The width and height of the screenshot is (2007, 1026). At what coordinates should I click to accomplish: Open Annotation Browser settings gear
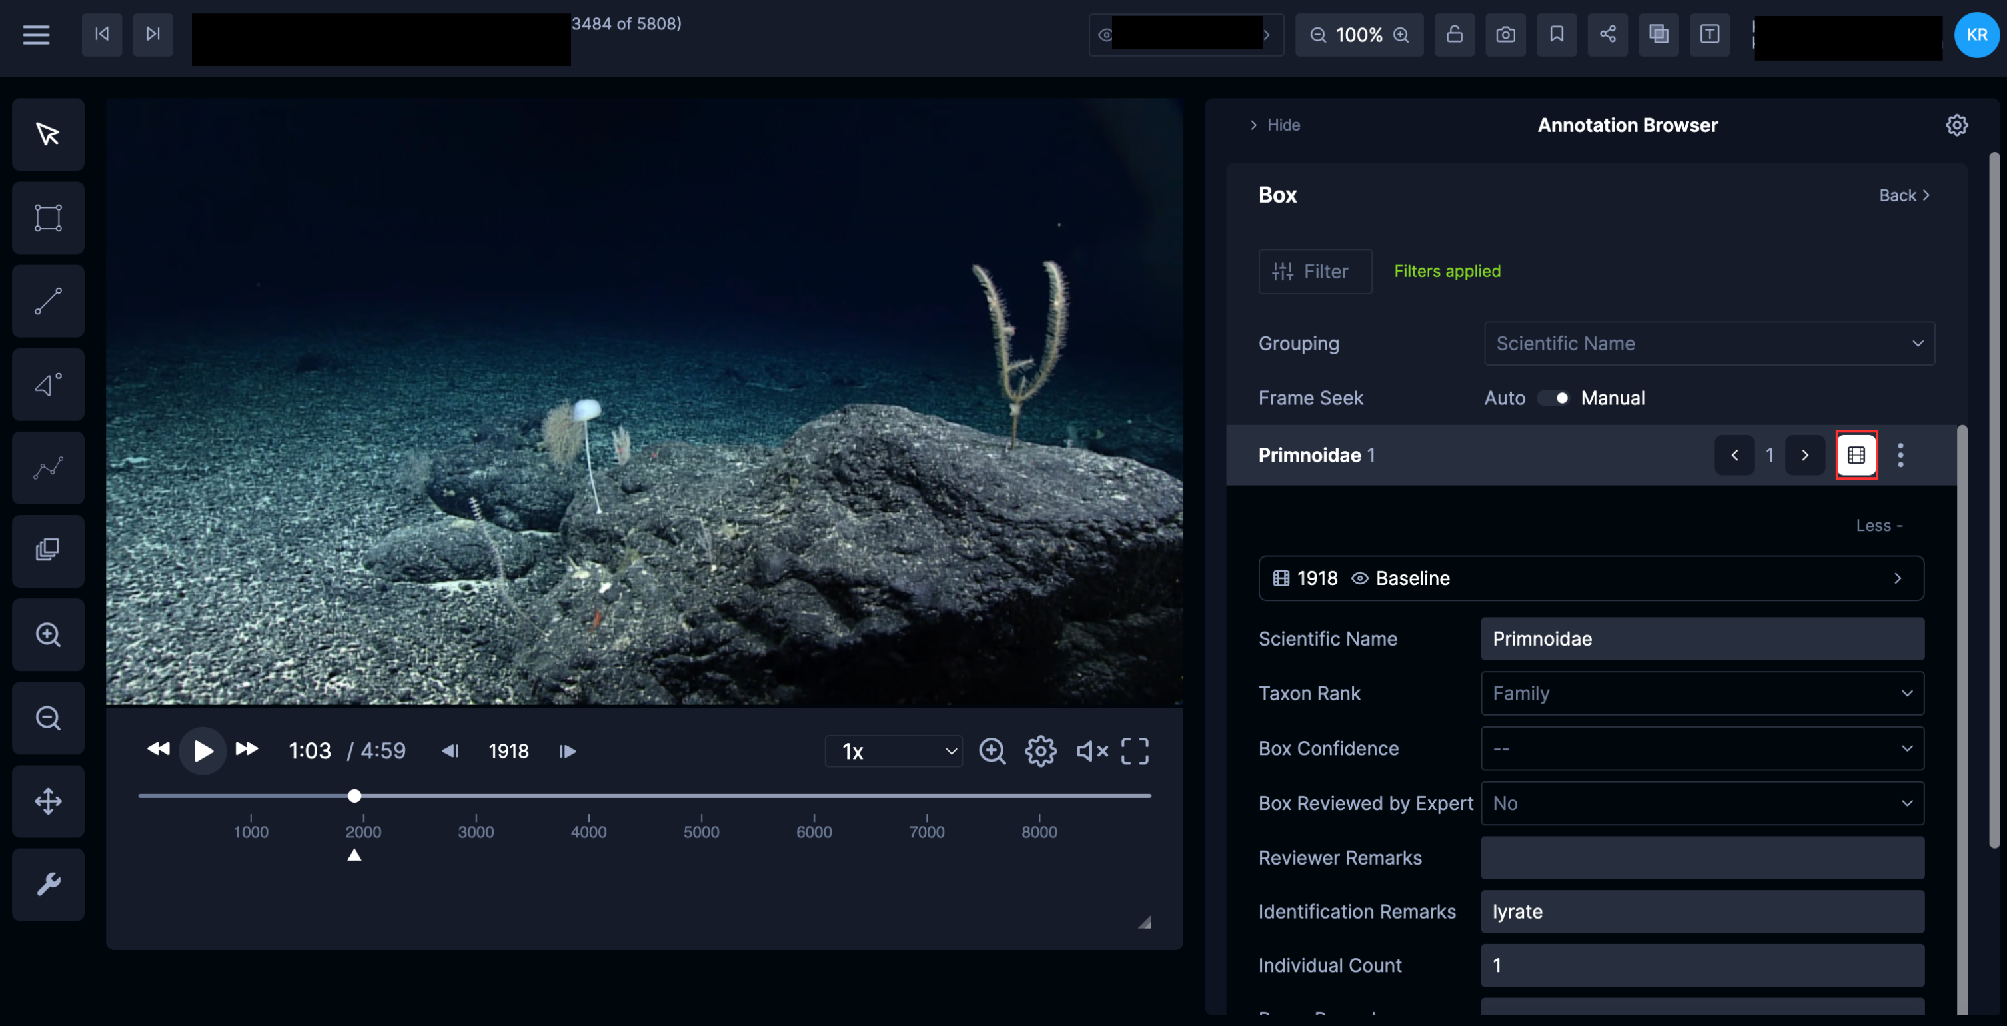click(1956, 125)
